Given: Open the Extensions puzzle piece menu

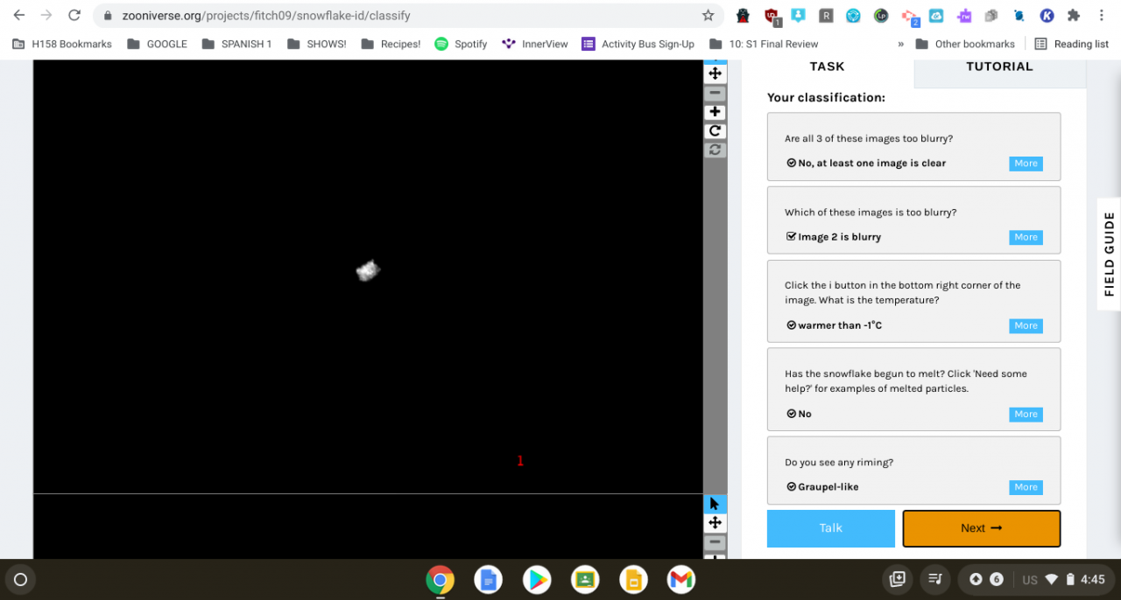Looking at the screenshot, I should coord(1074,16).
